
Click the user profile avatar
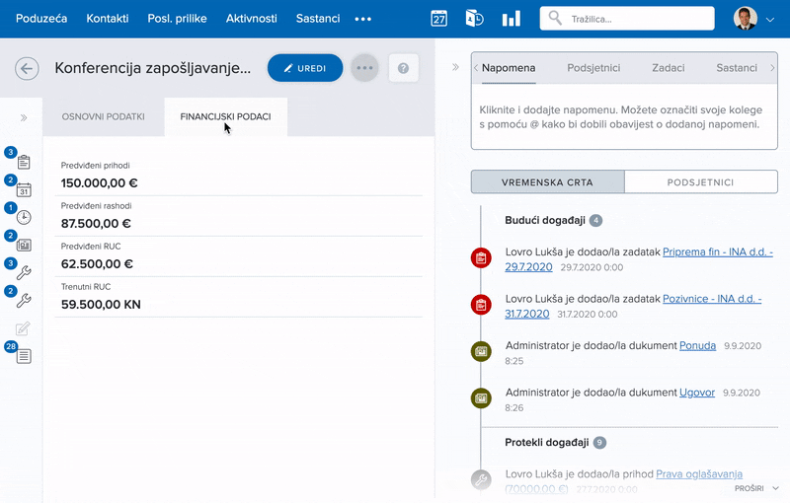tap(746, 19)
